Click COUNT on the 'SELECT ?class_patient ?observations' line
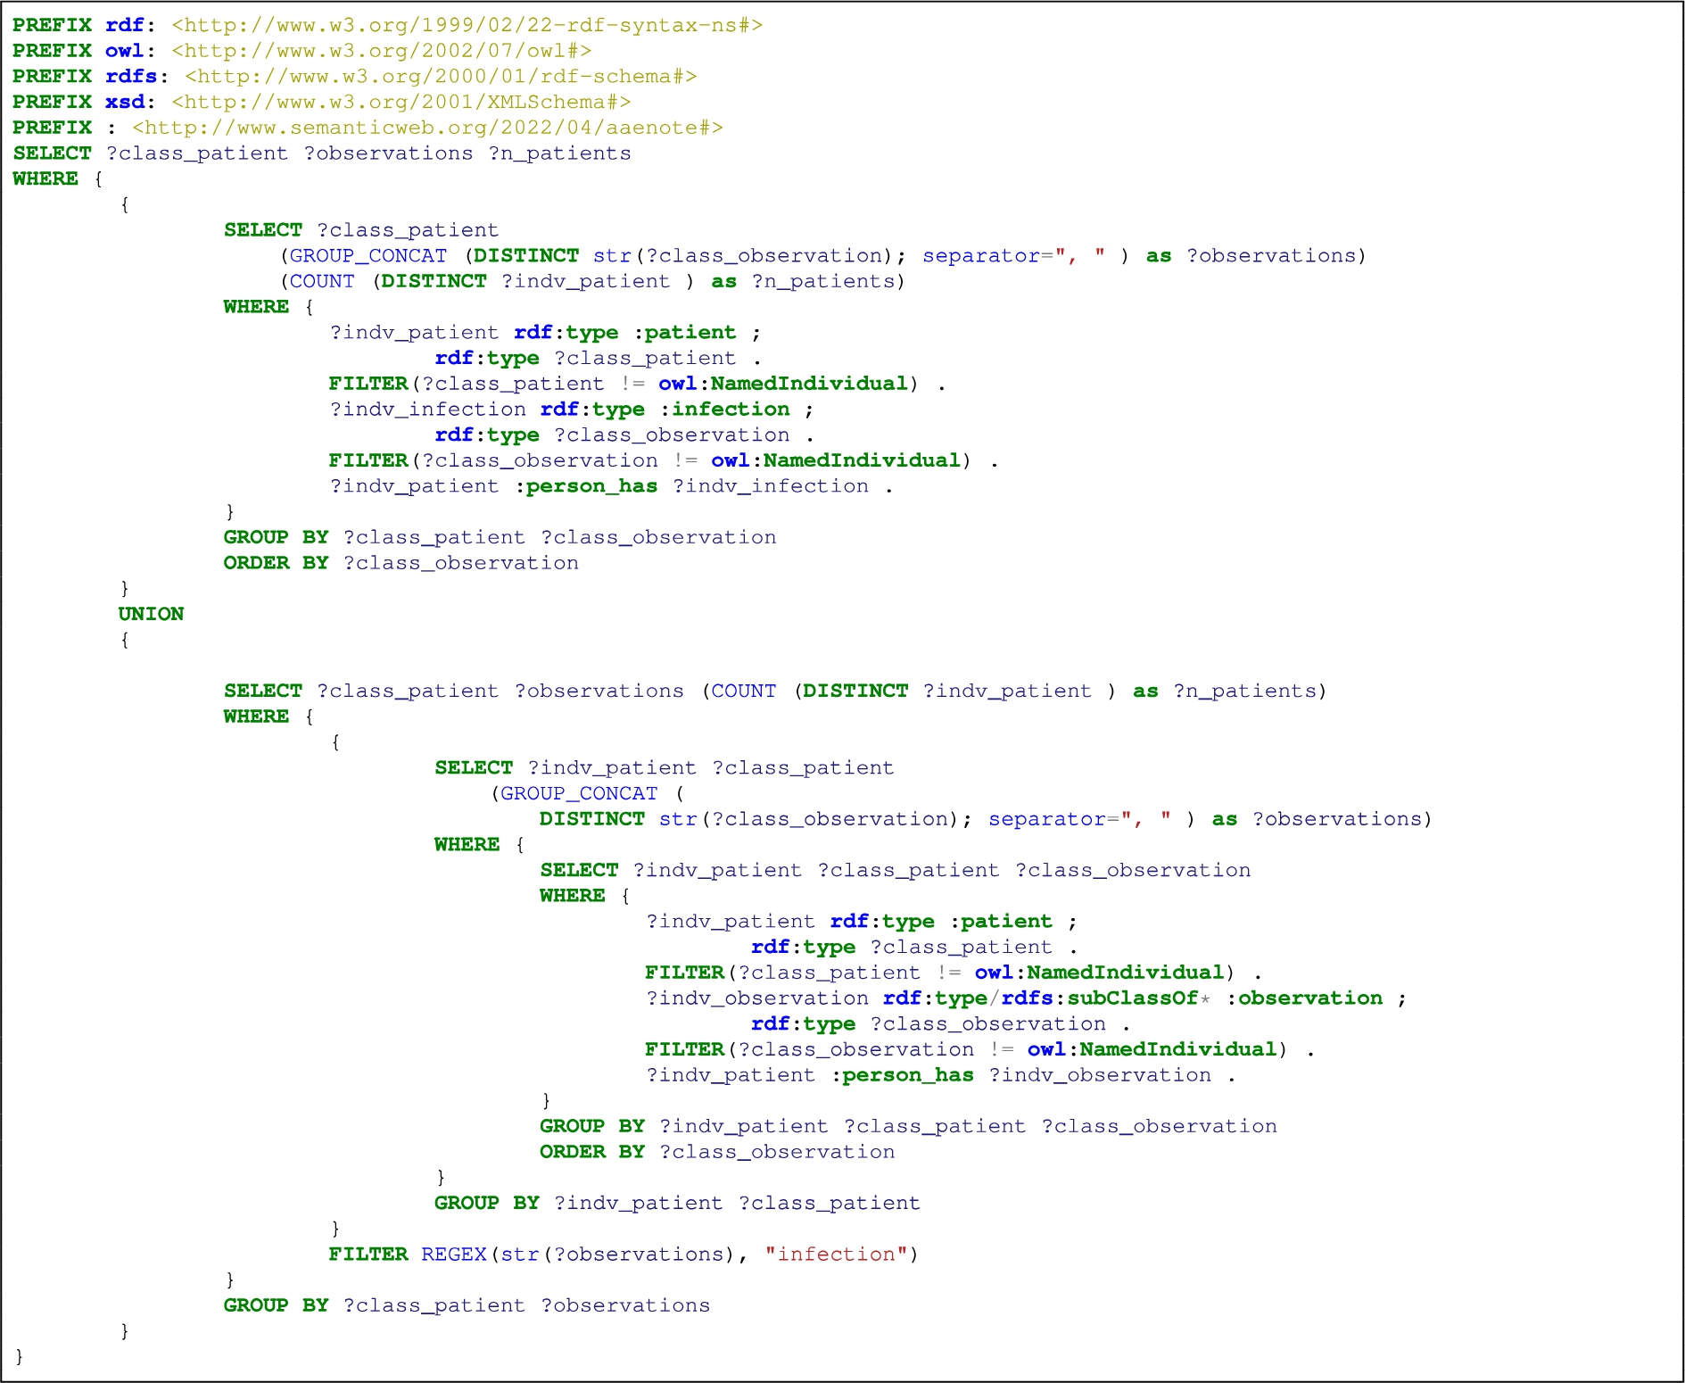Image resolution: width=1685 pixels, height=1383 pixels. [743, 691]
